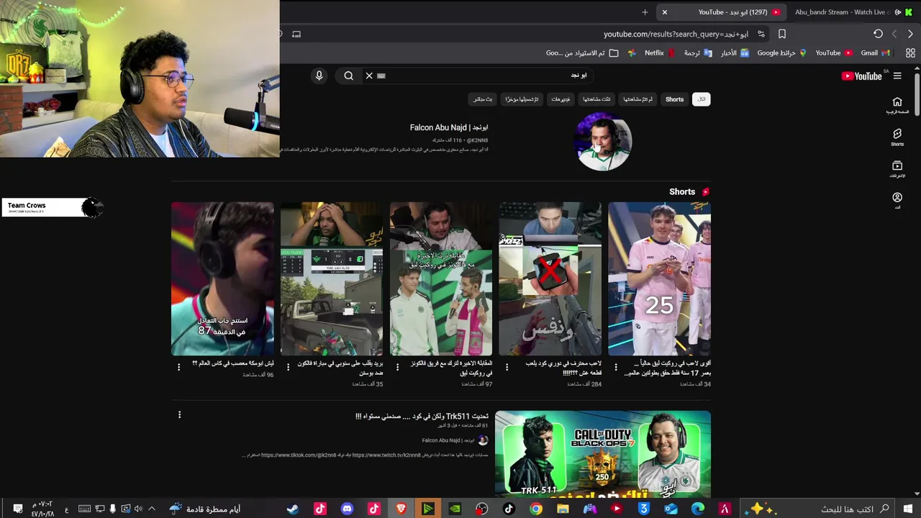Click the magnifier search button
The image size is (921, 518).
349,76
